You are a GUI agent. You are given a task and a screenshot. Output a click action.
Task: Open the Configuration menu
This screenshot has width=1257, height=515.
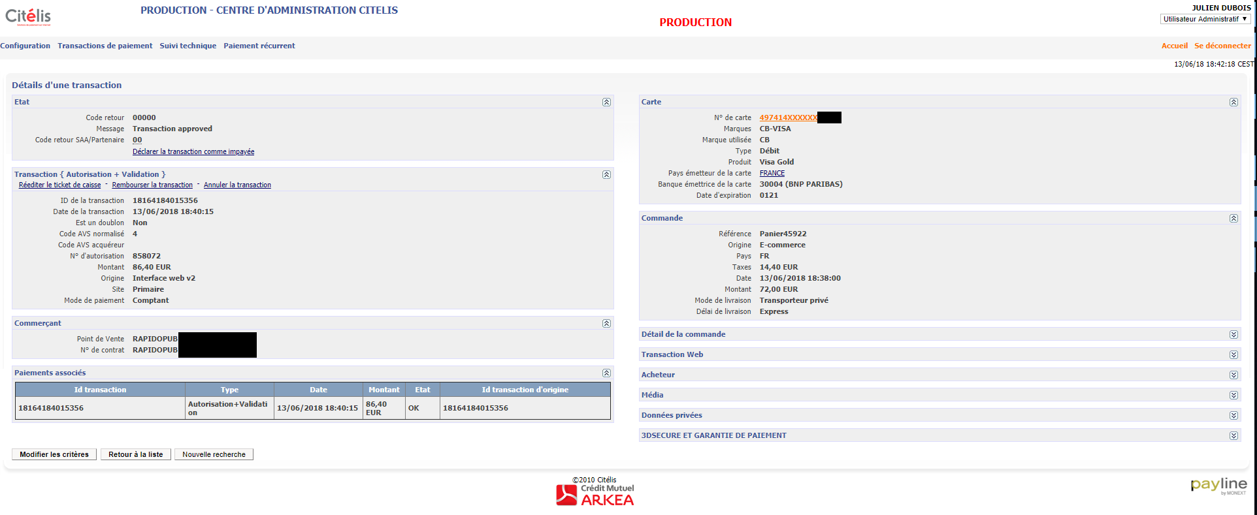pos(25,46)
